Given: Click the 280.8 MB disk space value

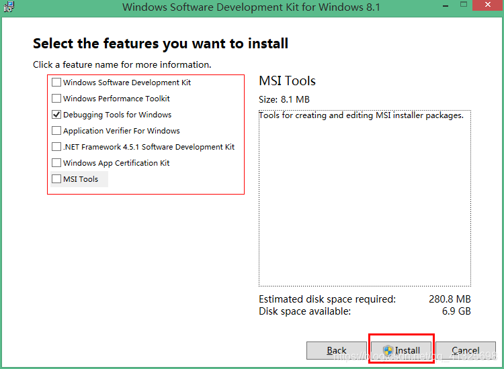Looking at the screenshot, I should pos(450,299).
